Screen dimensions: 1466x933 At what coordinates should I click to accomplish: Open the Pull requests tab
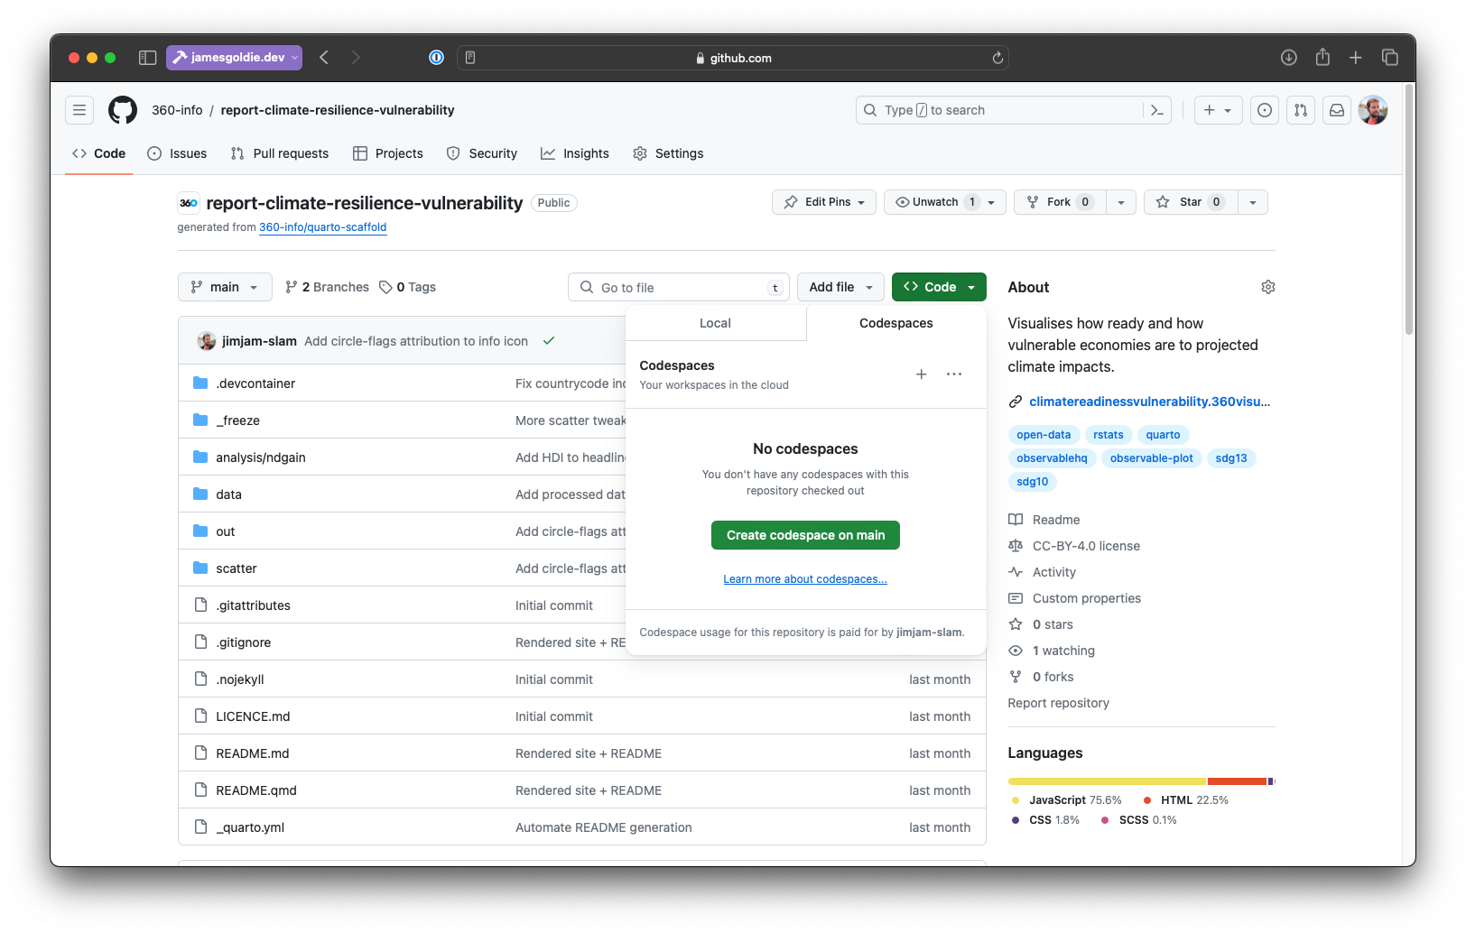280,153
